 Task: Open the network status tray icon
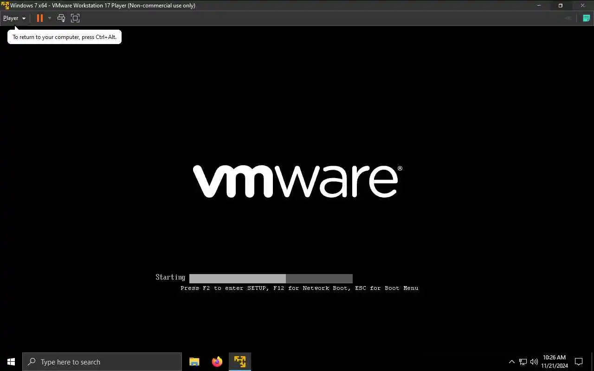coord(523,362)
